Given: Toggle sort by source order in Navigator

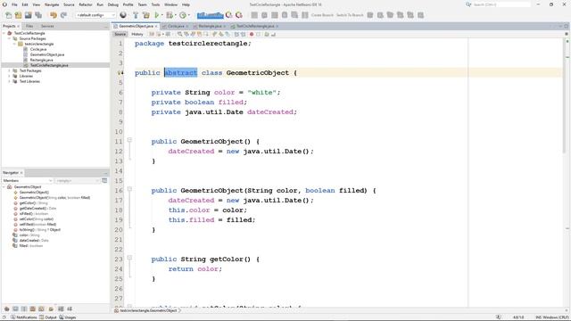Looking at the screenshot, I should pyautogui.click(x=70, y=309).
